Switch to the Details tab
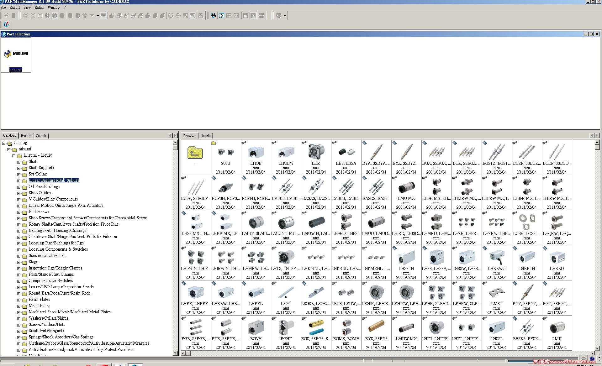Image resolution: width=602 pixels, height=366 pixels. click(x=205, y=136)
